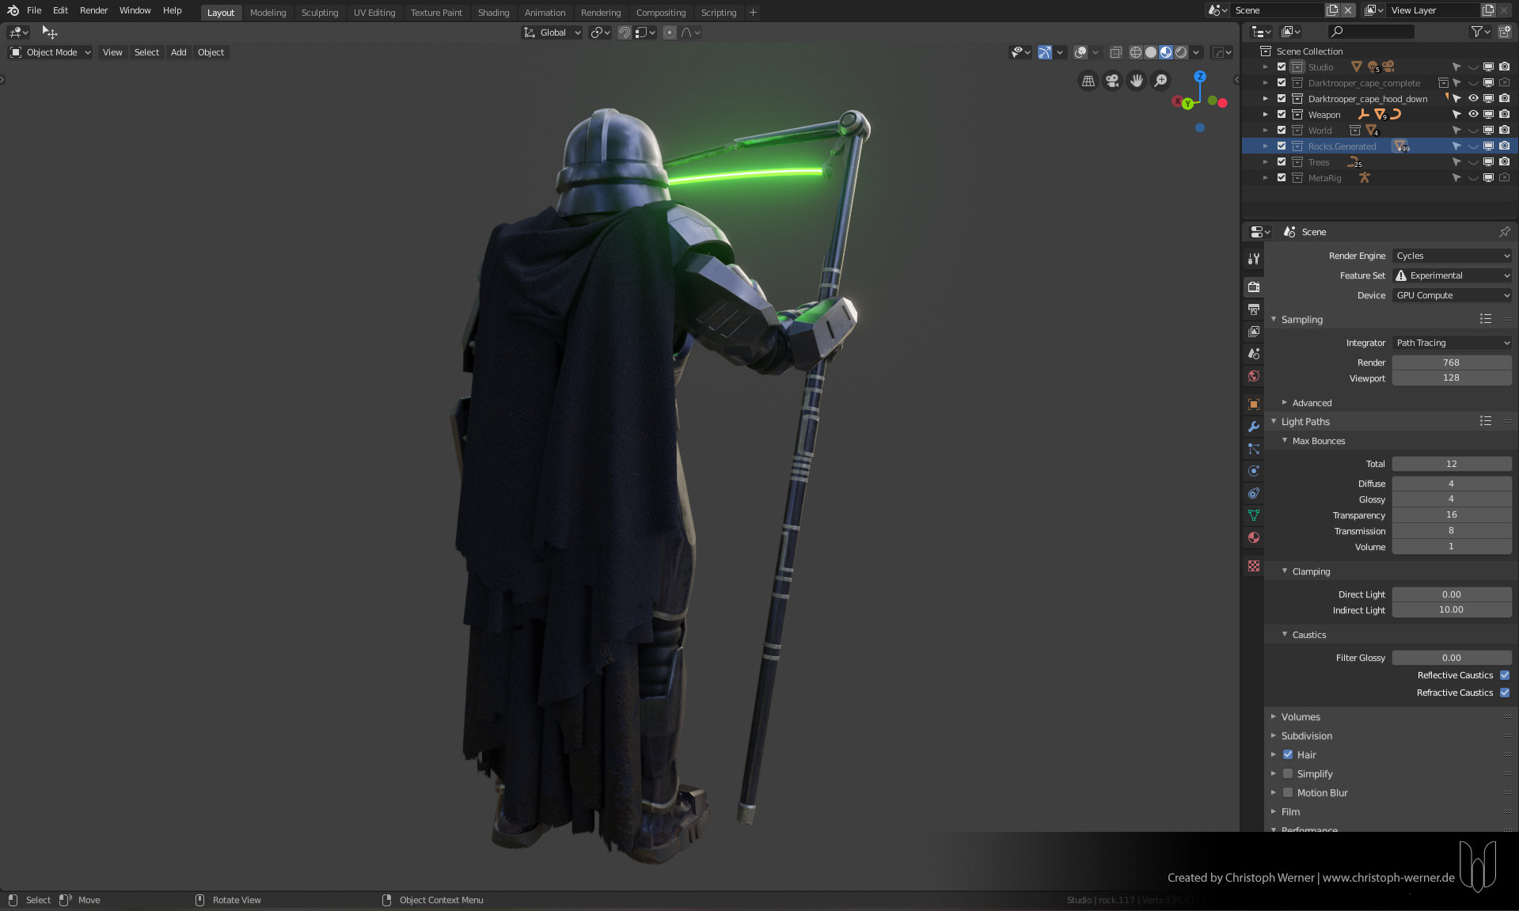Image resolution: width=1519 pixels, height=911 pixels.
Task: Toggle viewport gizmos display
Action: [1045, 52]
